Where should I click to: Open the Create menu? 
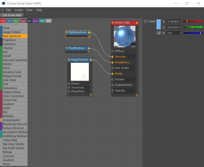[19, 10]
